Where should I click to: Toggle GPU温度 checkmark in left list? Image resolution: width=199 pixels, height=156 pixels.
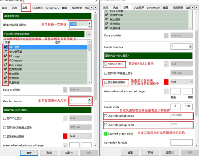click(5, 47)
